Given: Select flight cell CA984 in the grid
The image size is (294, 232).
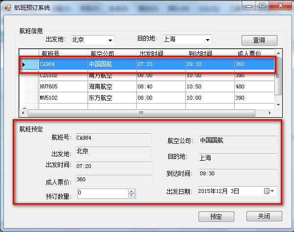Looking at the screenshot, I should click(x=63, y=64).
